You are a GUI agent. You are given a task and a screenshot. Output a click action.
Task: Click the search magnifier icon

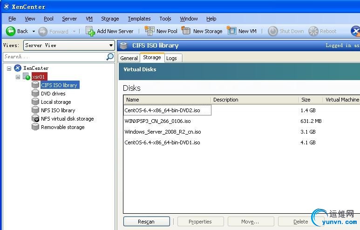point(110,56)
